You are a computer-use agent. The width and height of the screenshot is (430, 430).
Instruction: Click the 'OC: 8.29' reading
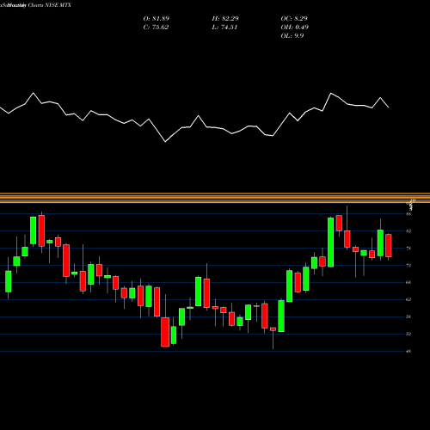click(x=294, y=19)
